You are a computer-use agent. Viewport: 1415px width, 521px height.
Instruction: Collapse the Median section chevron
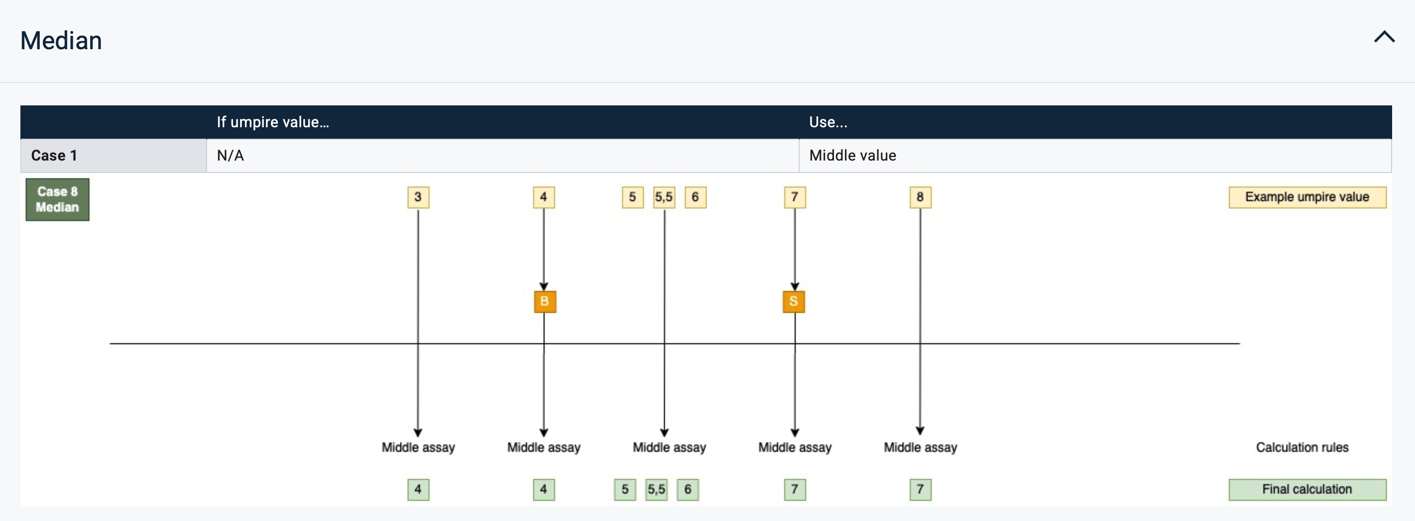pos(1384,37)
